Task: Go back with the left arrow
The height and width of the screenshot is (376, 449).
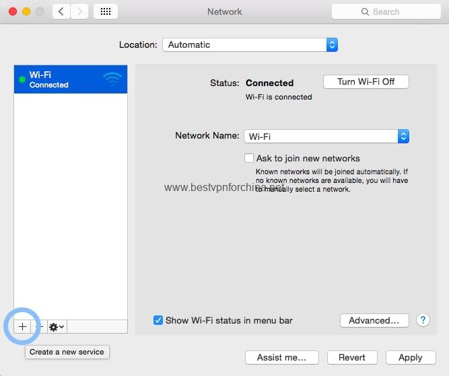Action: (x=61, y=11)
